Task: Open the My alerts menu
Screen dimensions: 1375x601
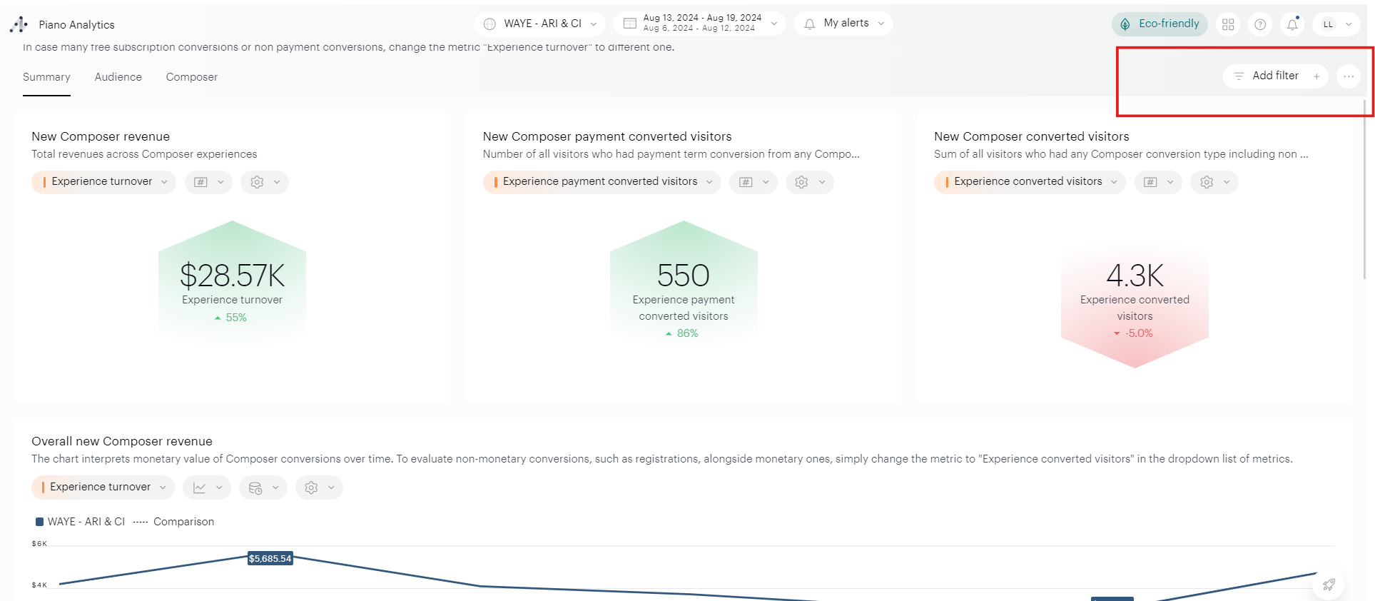Action: point(843,24)
